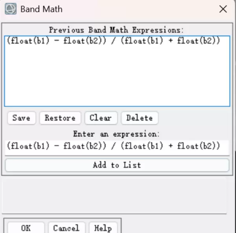The height and width of the screenshot is (233, 236).
Task: Add the expression with Add to List
Action: 117,165
